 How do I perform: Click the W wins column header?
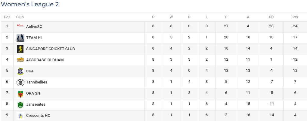[x=171, y=17]
